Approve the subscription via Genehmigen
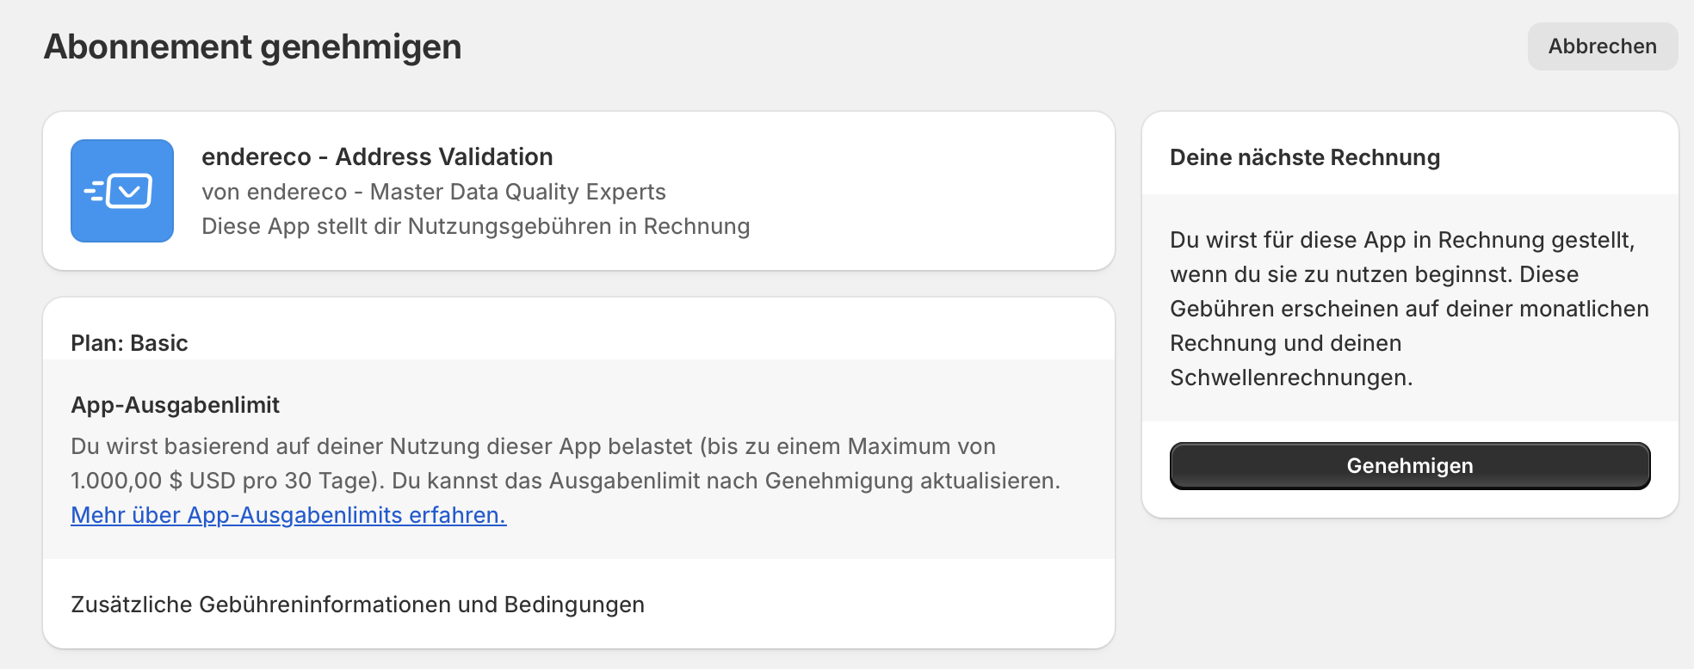This screenshot has height=669, width=1694. coord(1410,466)
